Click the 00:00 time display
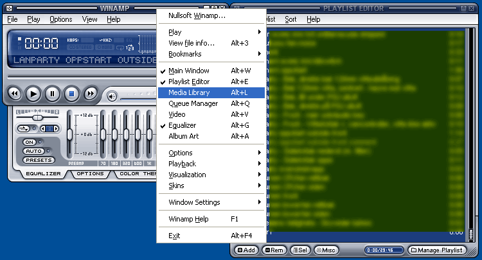This screenshot has width=482, height=260. (42, 43)
